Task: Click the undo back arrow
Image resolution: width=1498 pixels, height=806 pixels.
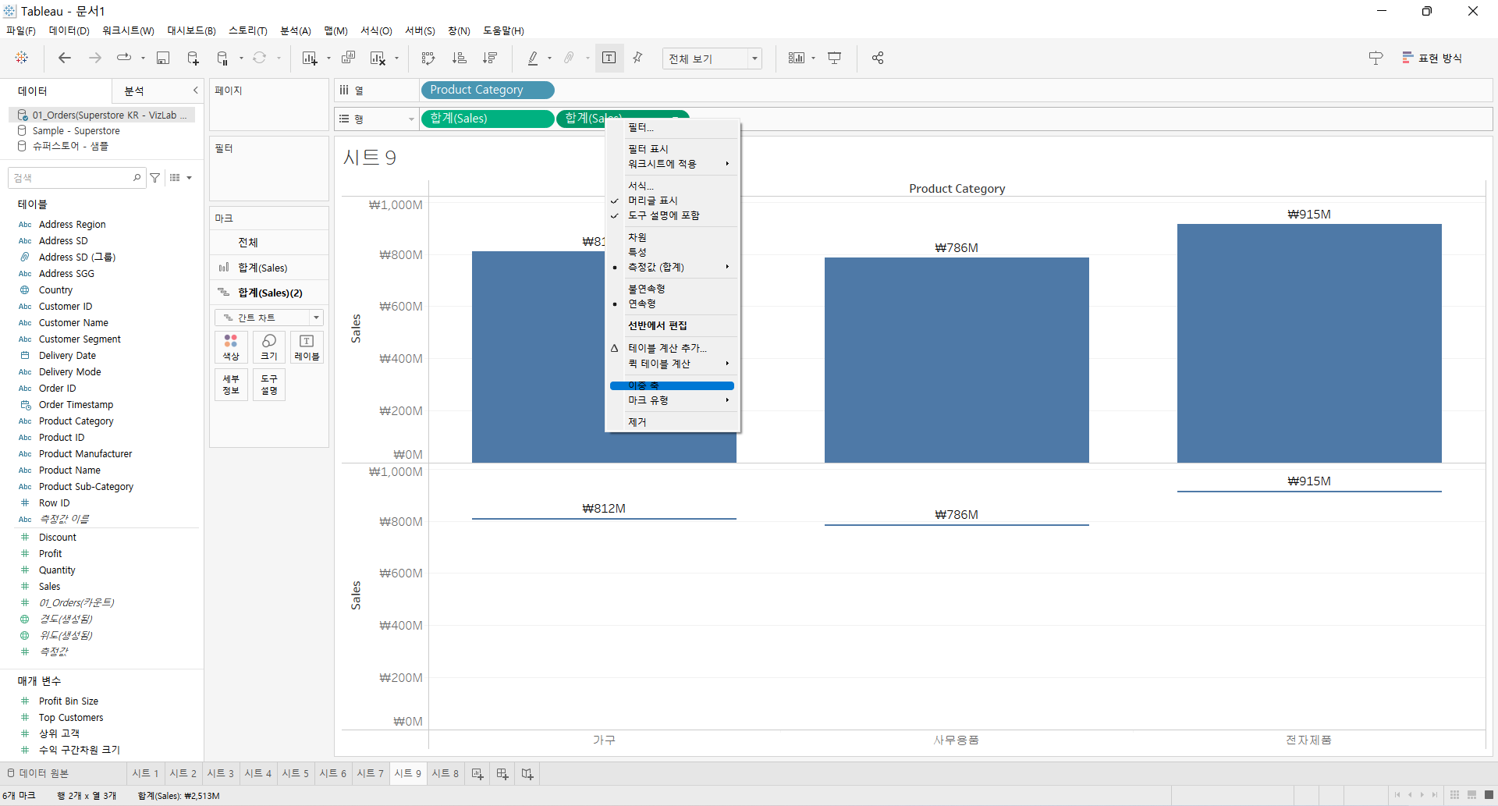Action: (x=65, y=58)
